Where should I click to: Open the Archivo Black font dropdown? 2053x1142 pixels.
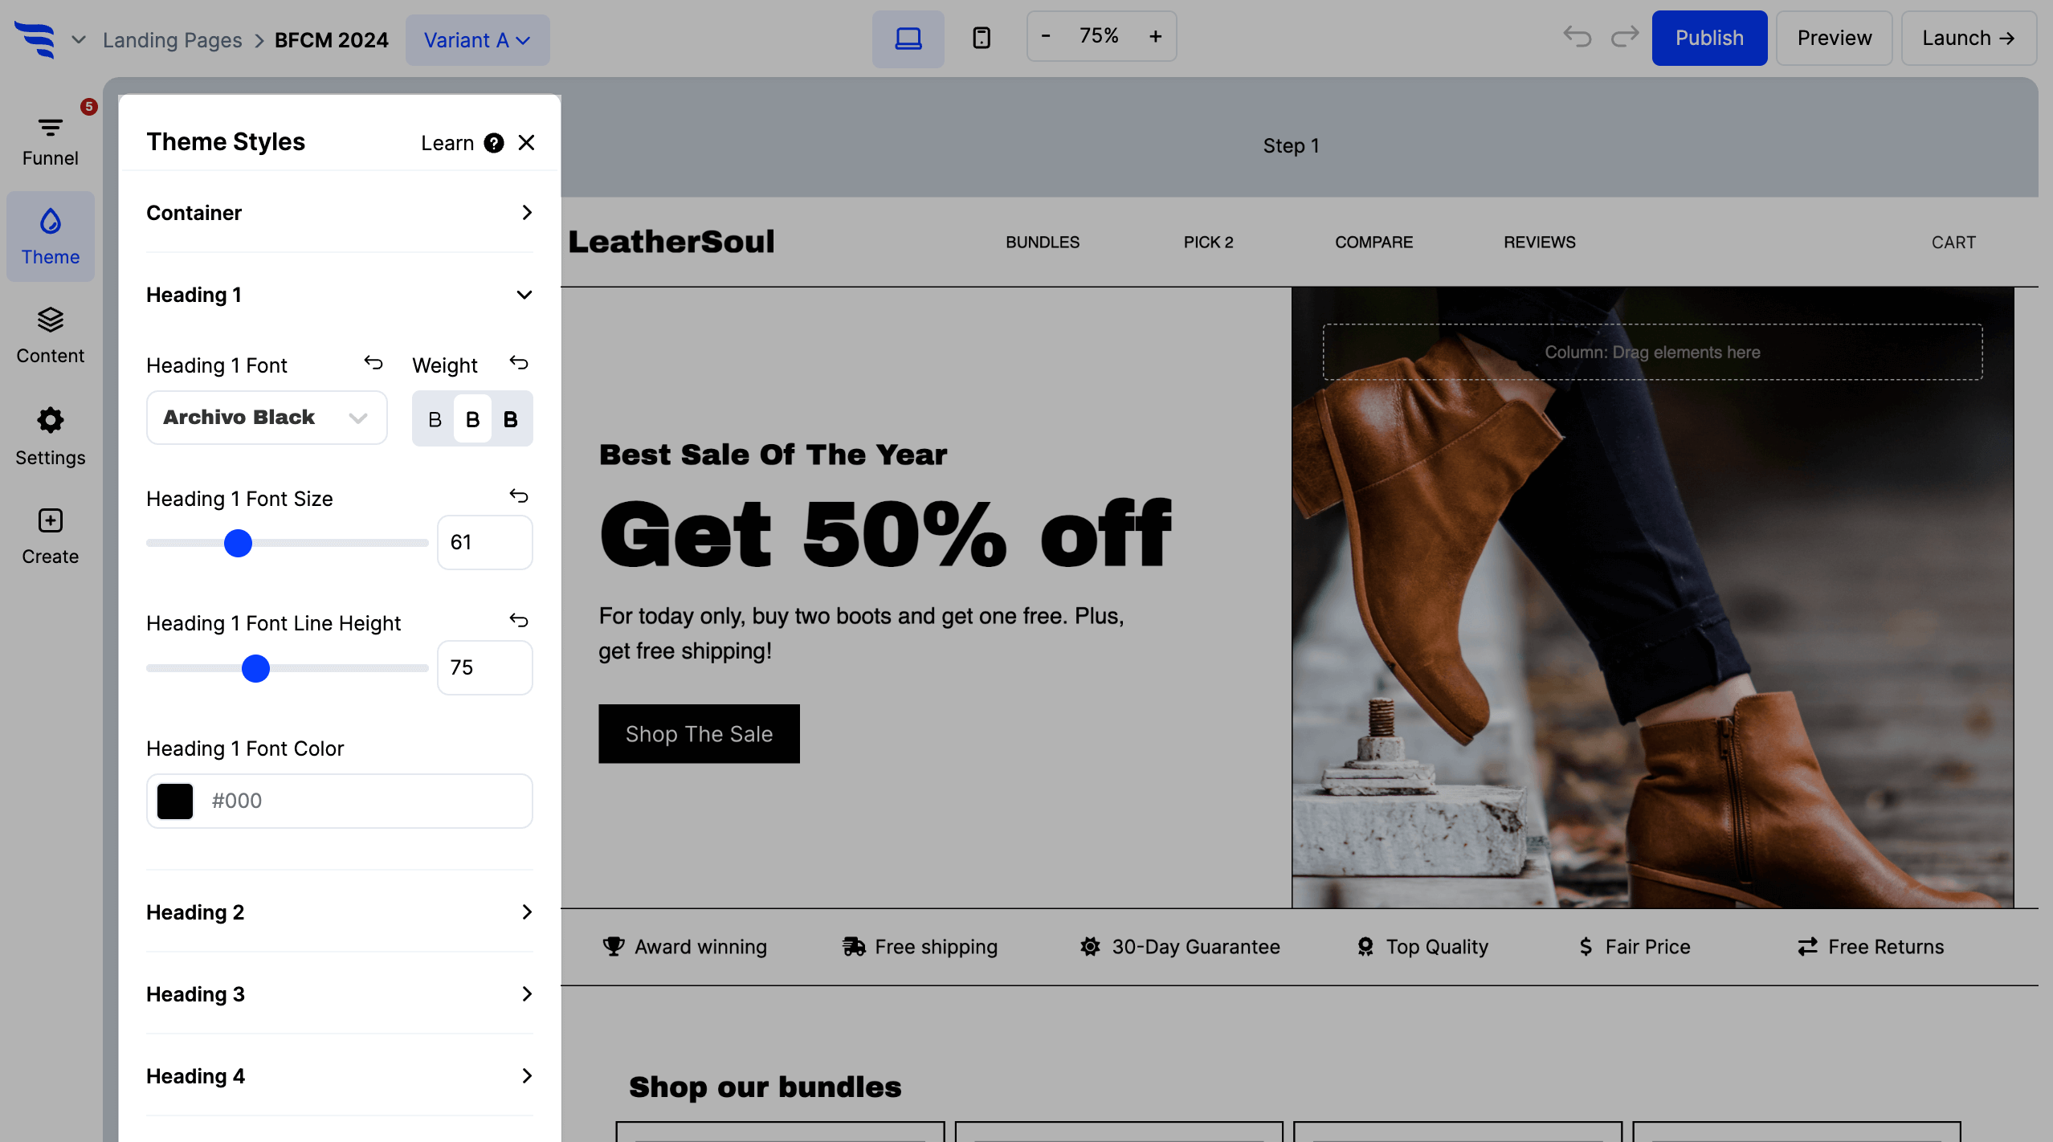click(x=267, y=418)
